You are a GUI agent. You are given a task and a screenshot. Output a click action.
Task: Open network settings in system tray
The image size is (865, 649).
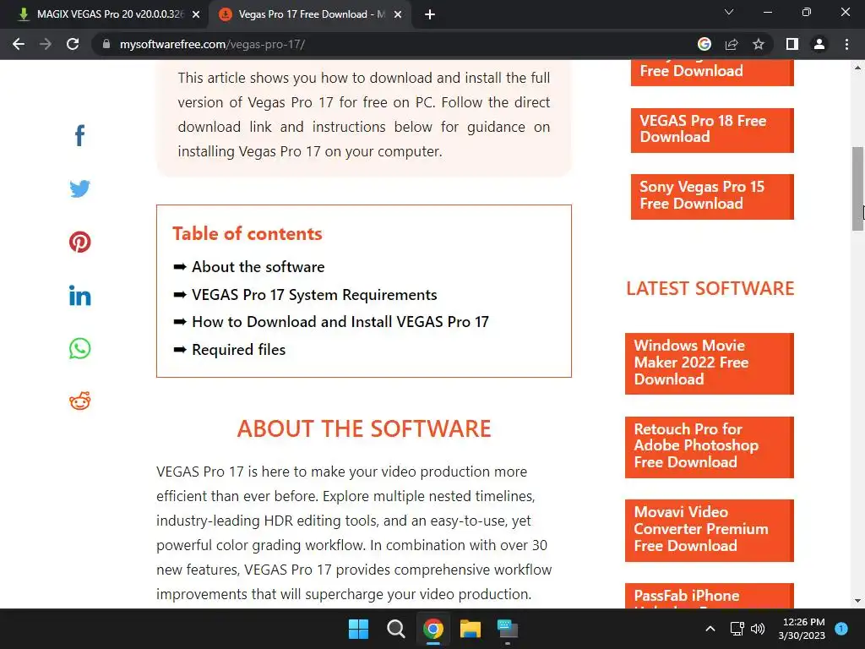[737, 629]
